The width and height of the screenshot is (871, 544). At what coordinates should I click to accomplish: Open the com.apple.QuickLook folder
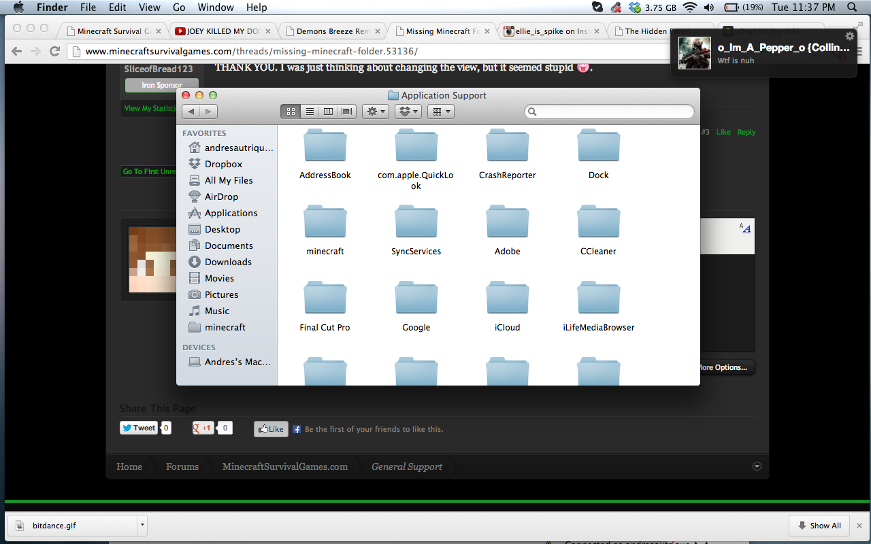click(x=416, y=146)
